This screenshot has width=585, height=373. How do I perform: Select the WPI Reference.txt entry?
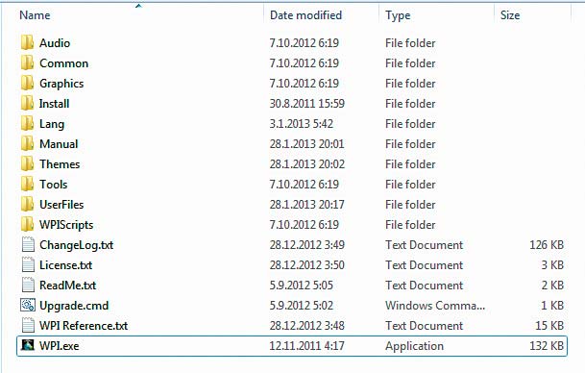coord(84,326)
